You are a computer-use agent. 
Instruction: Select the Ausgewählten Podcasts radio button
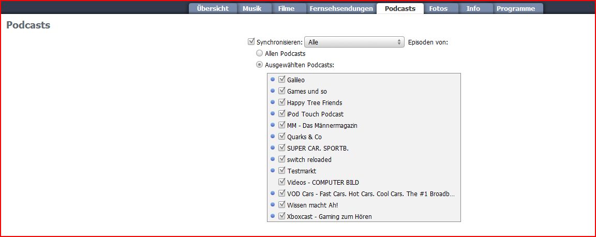(x=259, y=65)
